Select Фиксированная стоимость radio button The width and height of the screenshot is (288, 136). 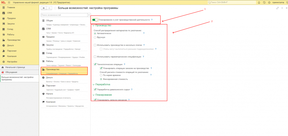(101, 79)
